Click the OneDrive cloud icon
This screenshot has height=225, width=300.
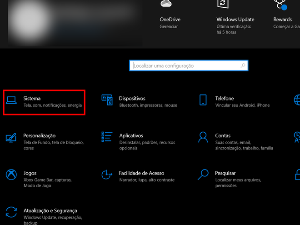coord(166,3)
